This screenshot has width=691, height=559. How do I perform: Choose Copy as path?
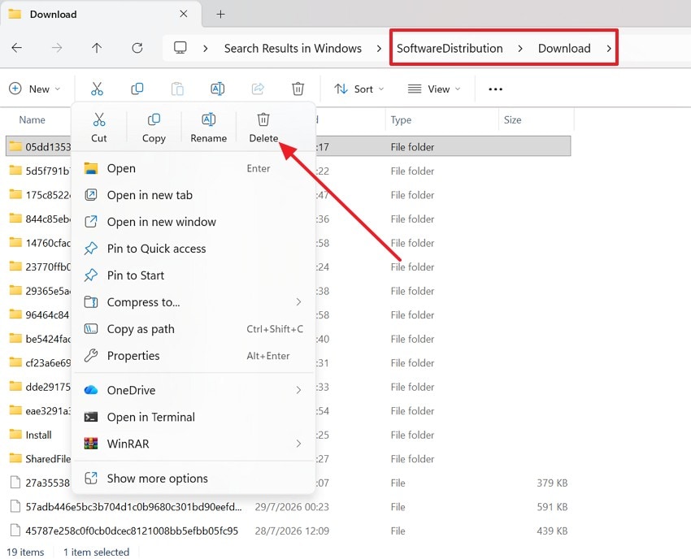193,329
